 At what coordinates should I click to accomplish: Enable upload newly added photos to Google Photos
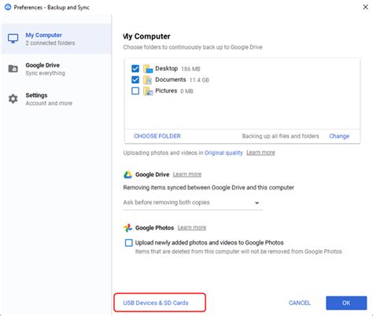coord(129,243)
